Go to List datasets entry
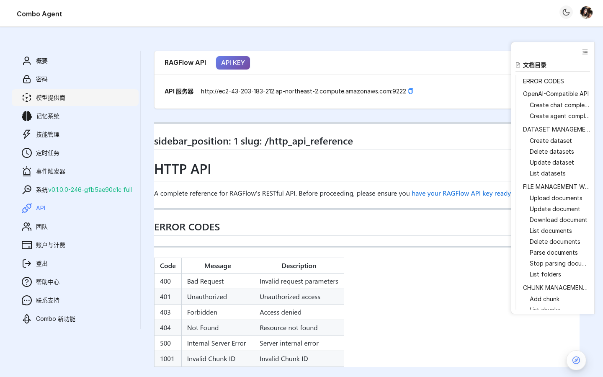The width and height of the screenshot is (603, 377). pos(547,173)
